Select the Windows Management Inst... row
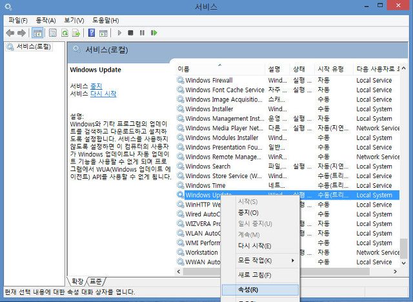413x302 pixels. [x=288, y=119]
